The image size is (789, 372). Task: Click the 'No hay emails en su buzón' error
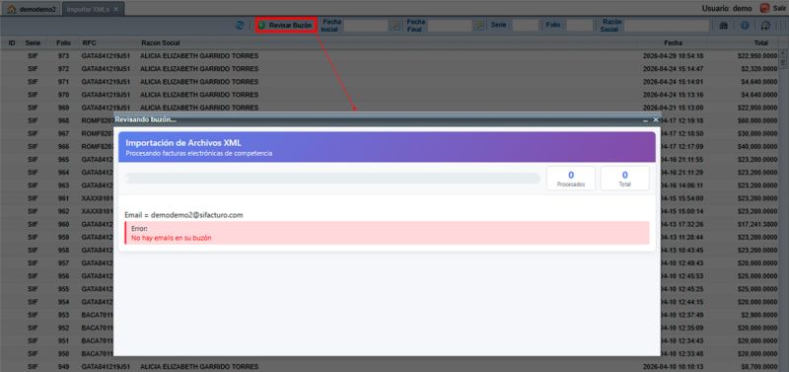point(171,238)
